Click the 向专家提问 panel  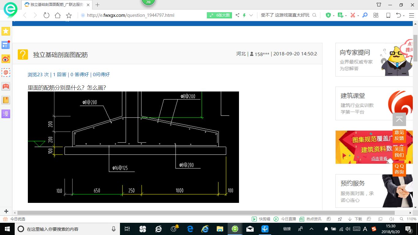click(x=374, y=60)
